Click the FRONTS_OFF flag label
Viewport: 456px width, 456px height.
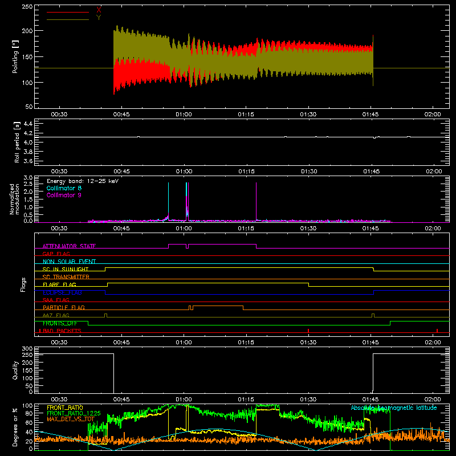(x=60, y=323)
